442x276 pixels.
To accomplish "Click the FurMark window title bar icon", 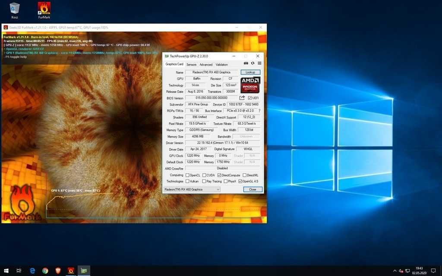I will [5, 28].
